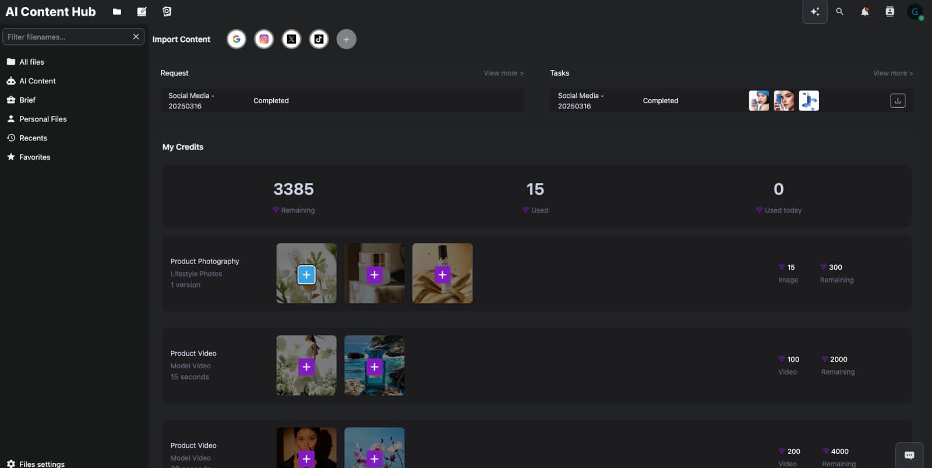Open Files settings

click(41, 464)
